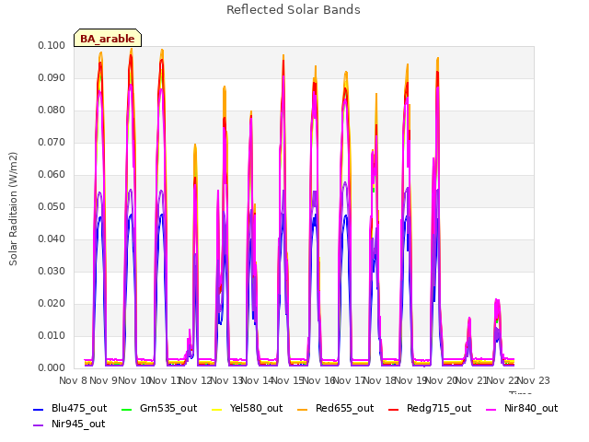589x442 pixels.
Task: Click the Nov 17 x-axis date label
Action: (x=350, y=380)
